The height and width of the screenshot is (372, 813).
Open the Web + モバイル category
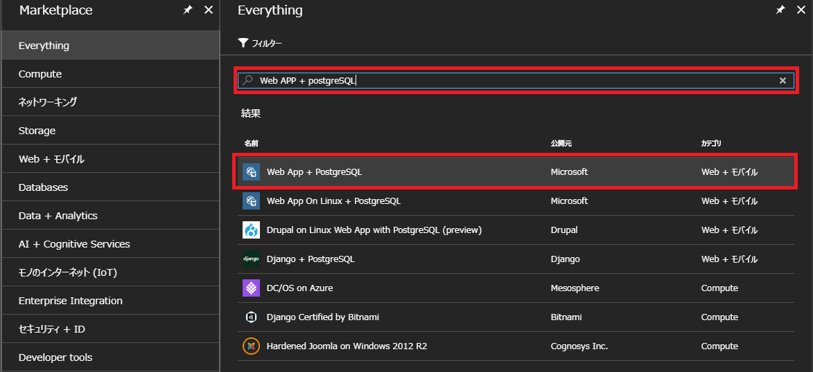coord(110,159)
